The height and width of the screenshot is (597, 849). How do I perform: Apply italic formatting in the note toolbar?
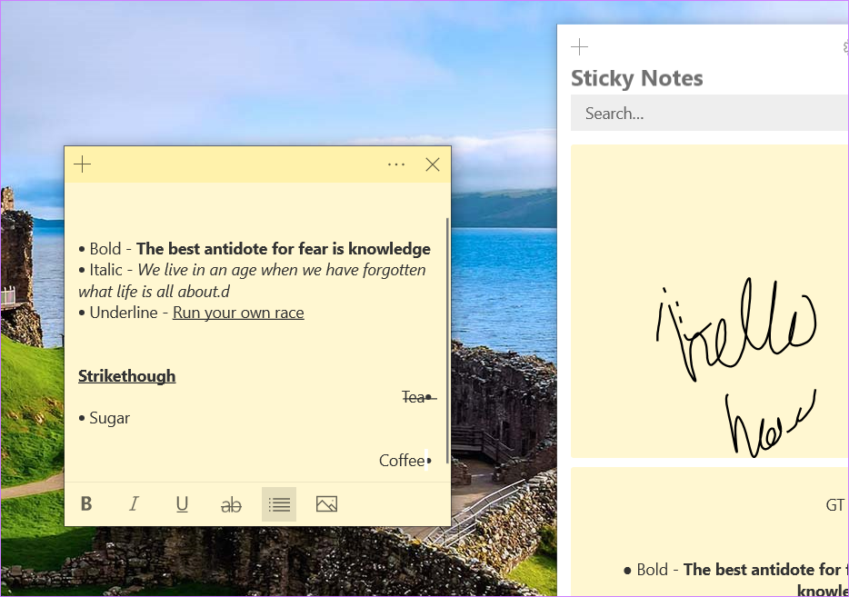(135, 503)
